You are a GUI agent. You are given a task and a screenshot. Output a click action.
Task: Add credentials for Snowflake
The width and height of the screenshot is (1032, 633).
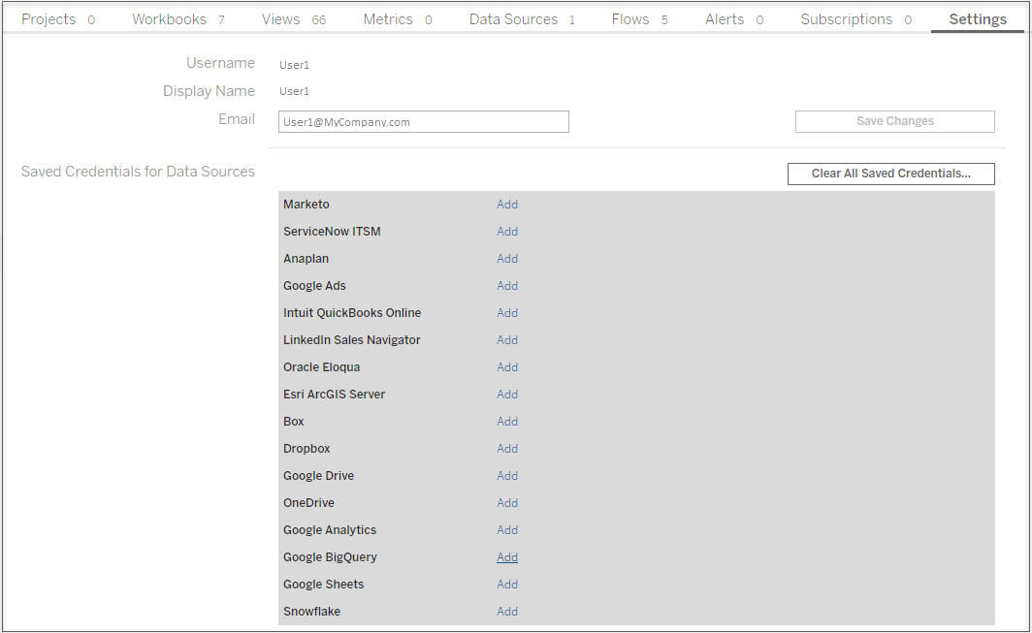[506, 612]
